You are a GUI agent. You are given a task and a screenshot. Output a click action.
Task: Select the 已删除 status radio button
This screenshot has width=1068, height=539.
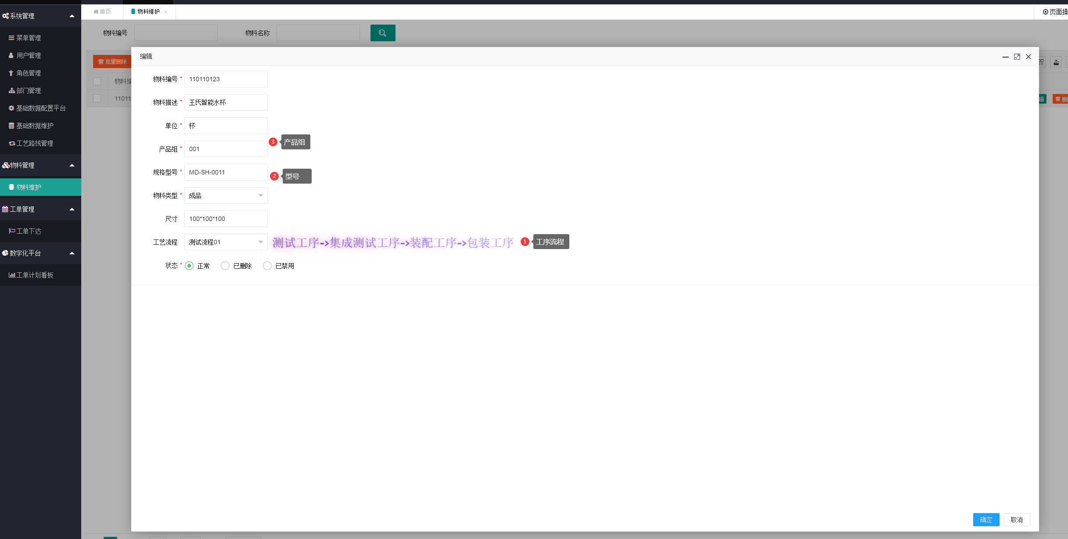point(225,266)
